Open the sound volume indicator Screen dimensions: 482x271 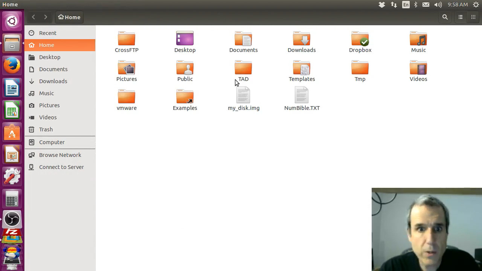click(x=438, y=5)
